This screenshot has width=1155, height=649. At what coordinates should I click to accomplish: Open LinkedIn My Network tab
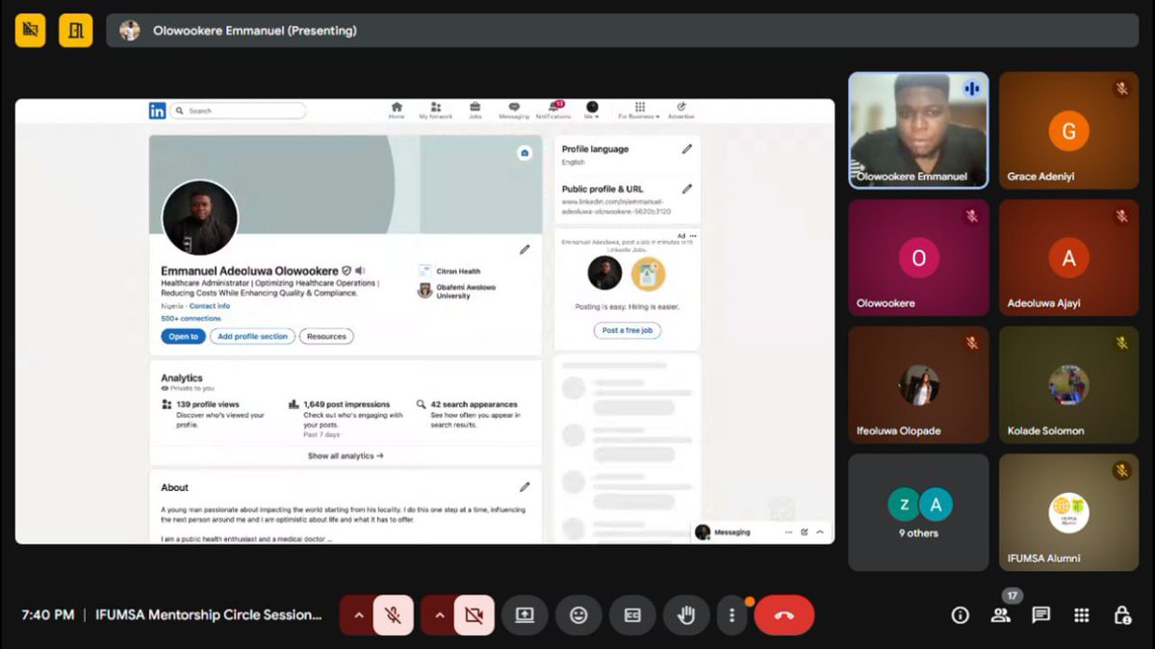click(435, 111)
